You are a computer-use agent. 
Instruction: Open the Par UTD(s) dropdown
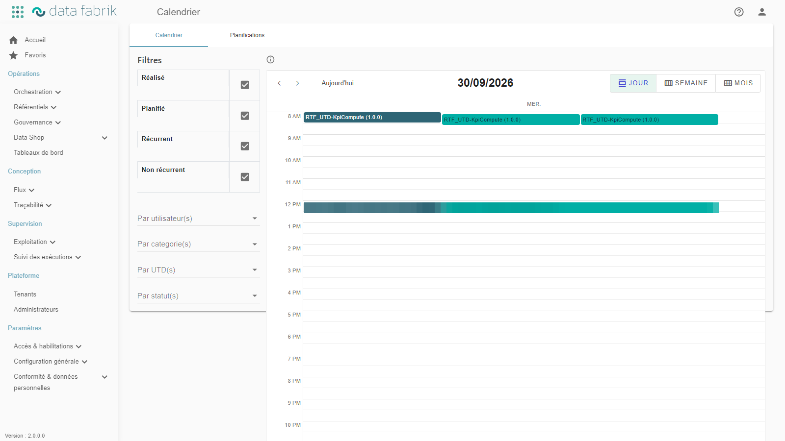pos(198,270)
